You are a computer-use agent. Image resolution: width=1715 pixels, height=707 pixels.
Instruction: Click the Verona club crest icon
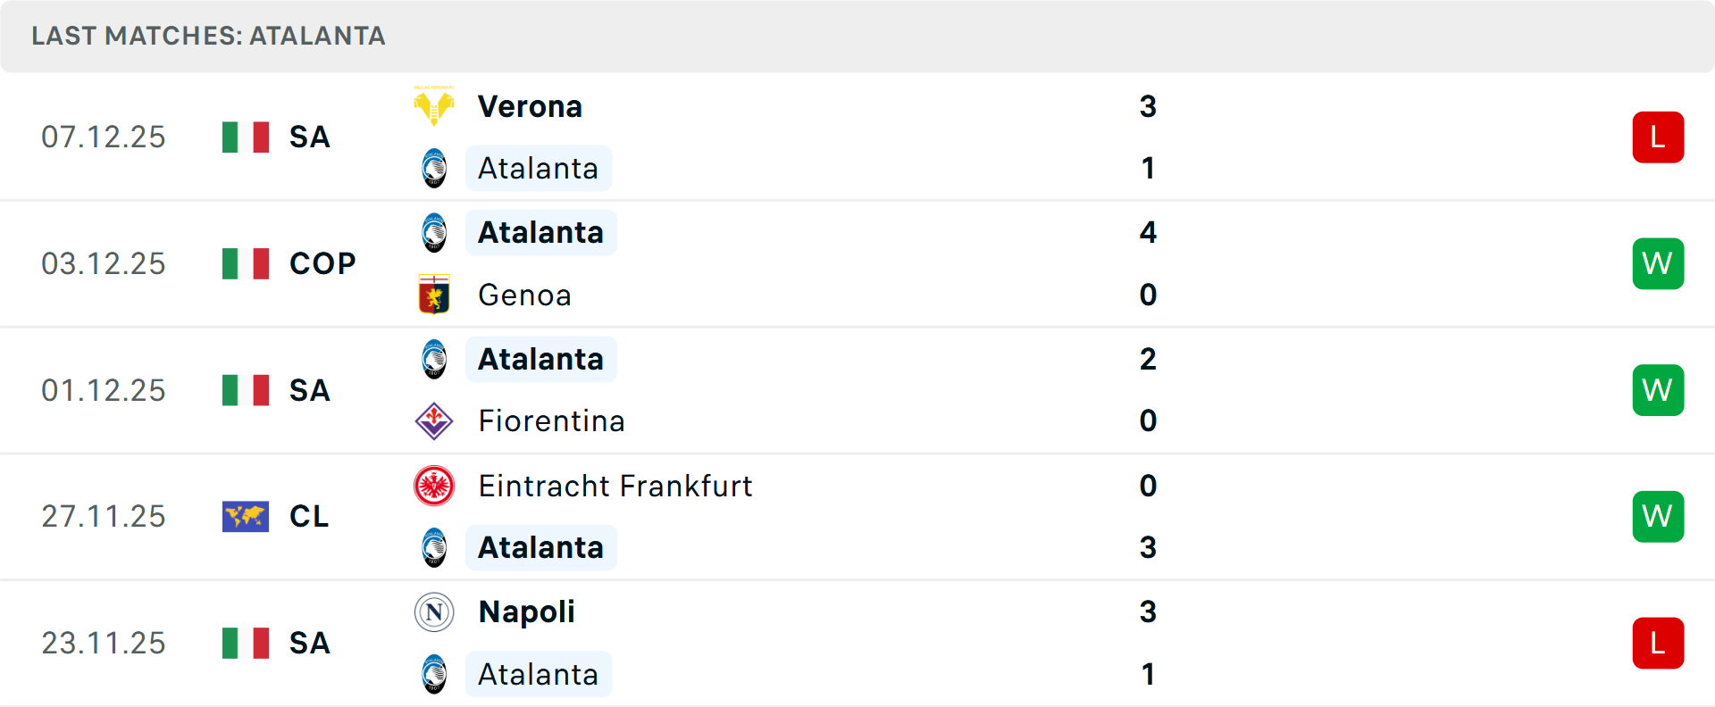point(434,106)
